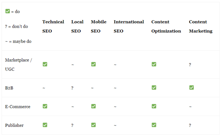Select the International SEO column header
The image size is (221, 136).
point(129,26)
